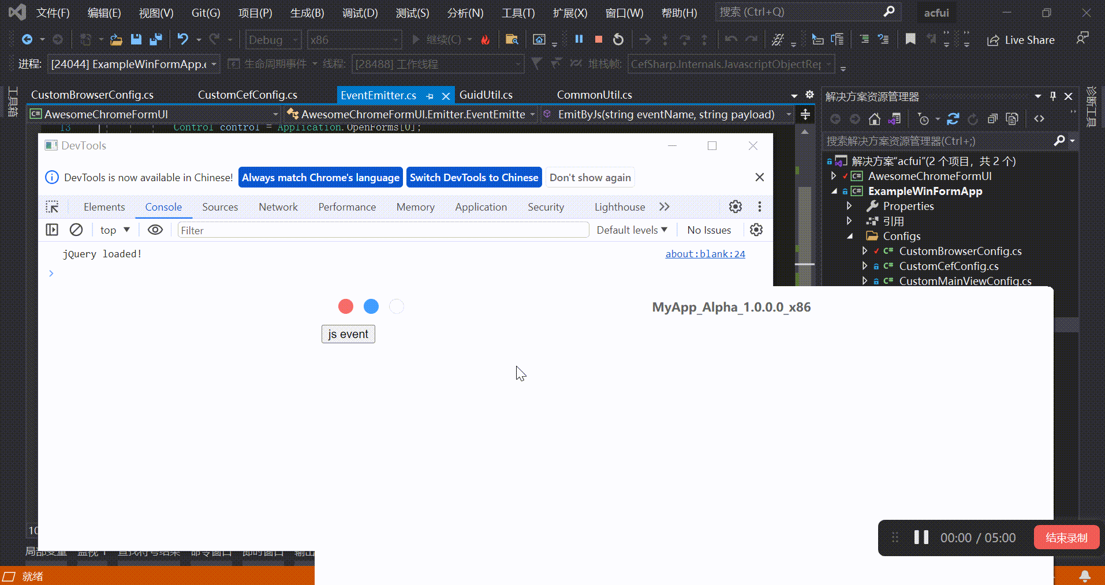The width and height of the screenshot is (1105, 585).
Task: Switch to the Elements tab in DevTools
Action: pos(104,207)
